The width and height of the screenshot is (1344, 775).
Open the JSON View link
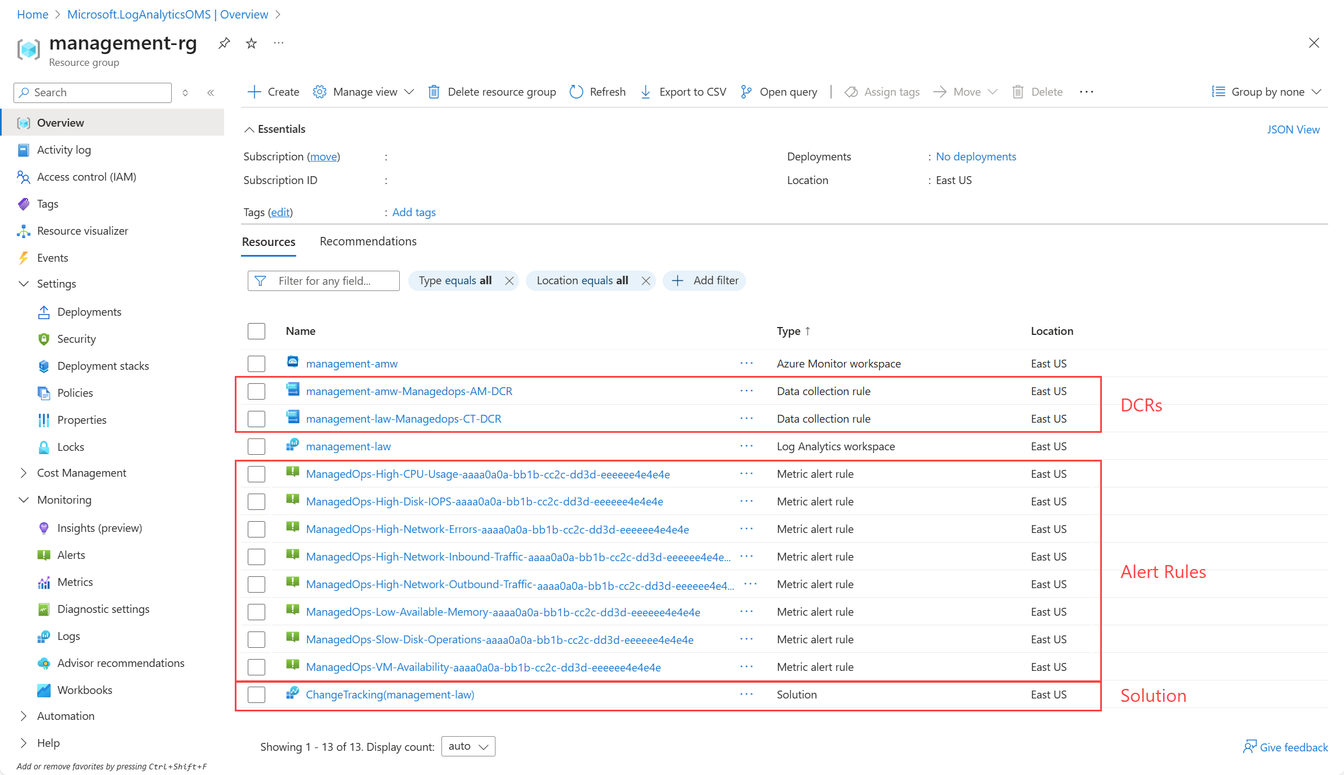[x=1293, y=129]
